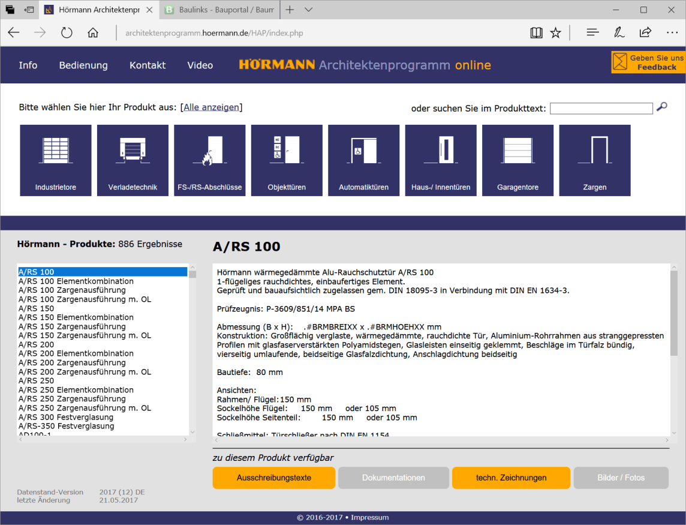Open a new browser tab
The image size is (686, 525).
click(x=290, y=10)
